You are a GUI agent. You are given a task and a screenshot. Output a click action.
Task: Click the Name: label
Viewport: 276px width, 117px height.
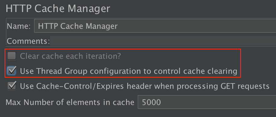[19, 26]
